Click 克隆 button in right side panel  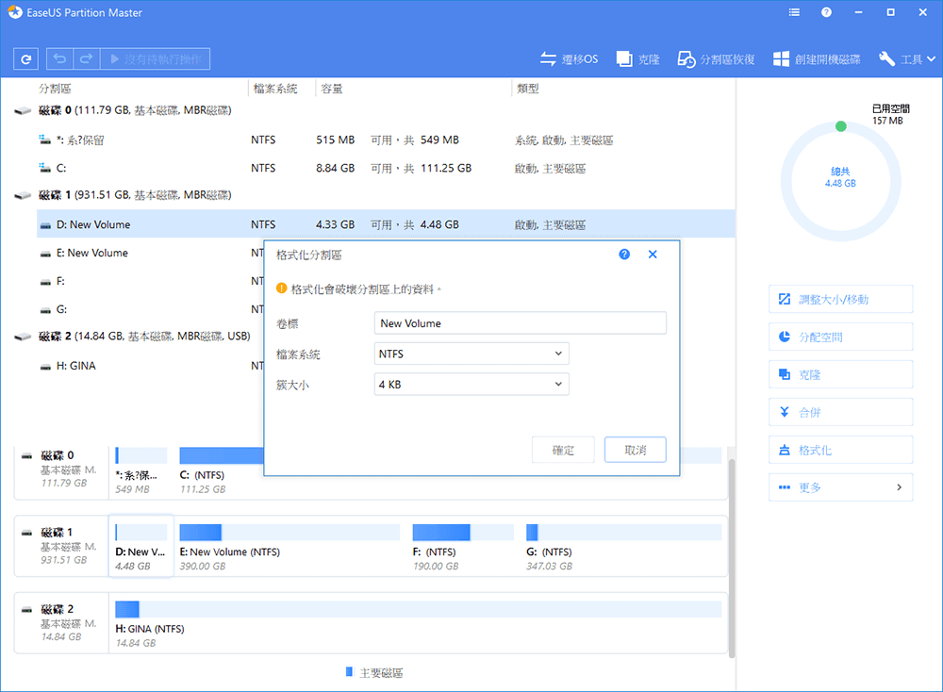tap(840, 374)
